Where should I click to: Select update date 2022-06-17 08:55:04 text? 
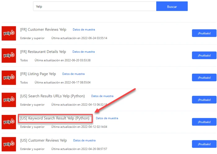click(x=77, y=83)
